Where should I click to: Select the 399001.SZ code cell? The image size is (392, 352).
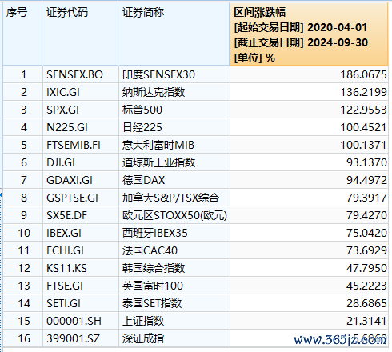coord(80,338)
